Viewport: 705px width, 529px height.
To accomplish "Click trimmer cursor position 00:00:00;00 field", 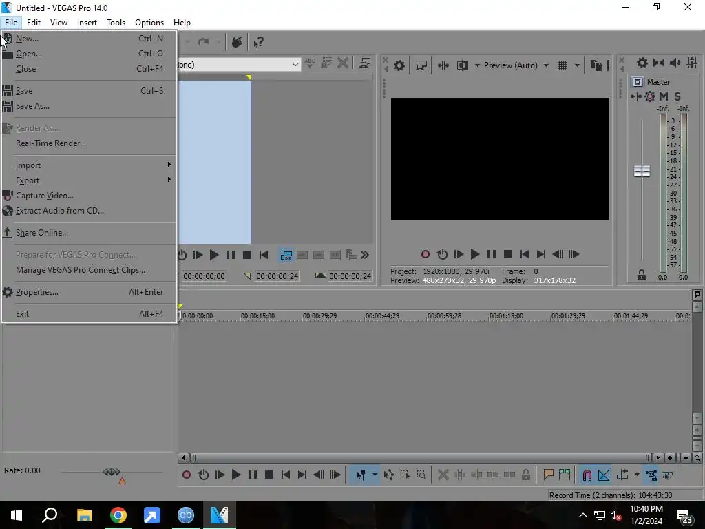I will coord(204,276).
